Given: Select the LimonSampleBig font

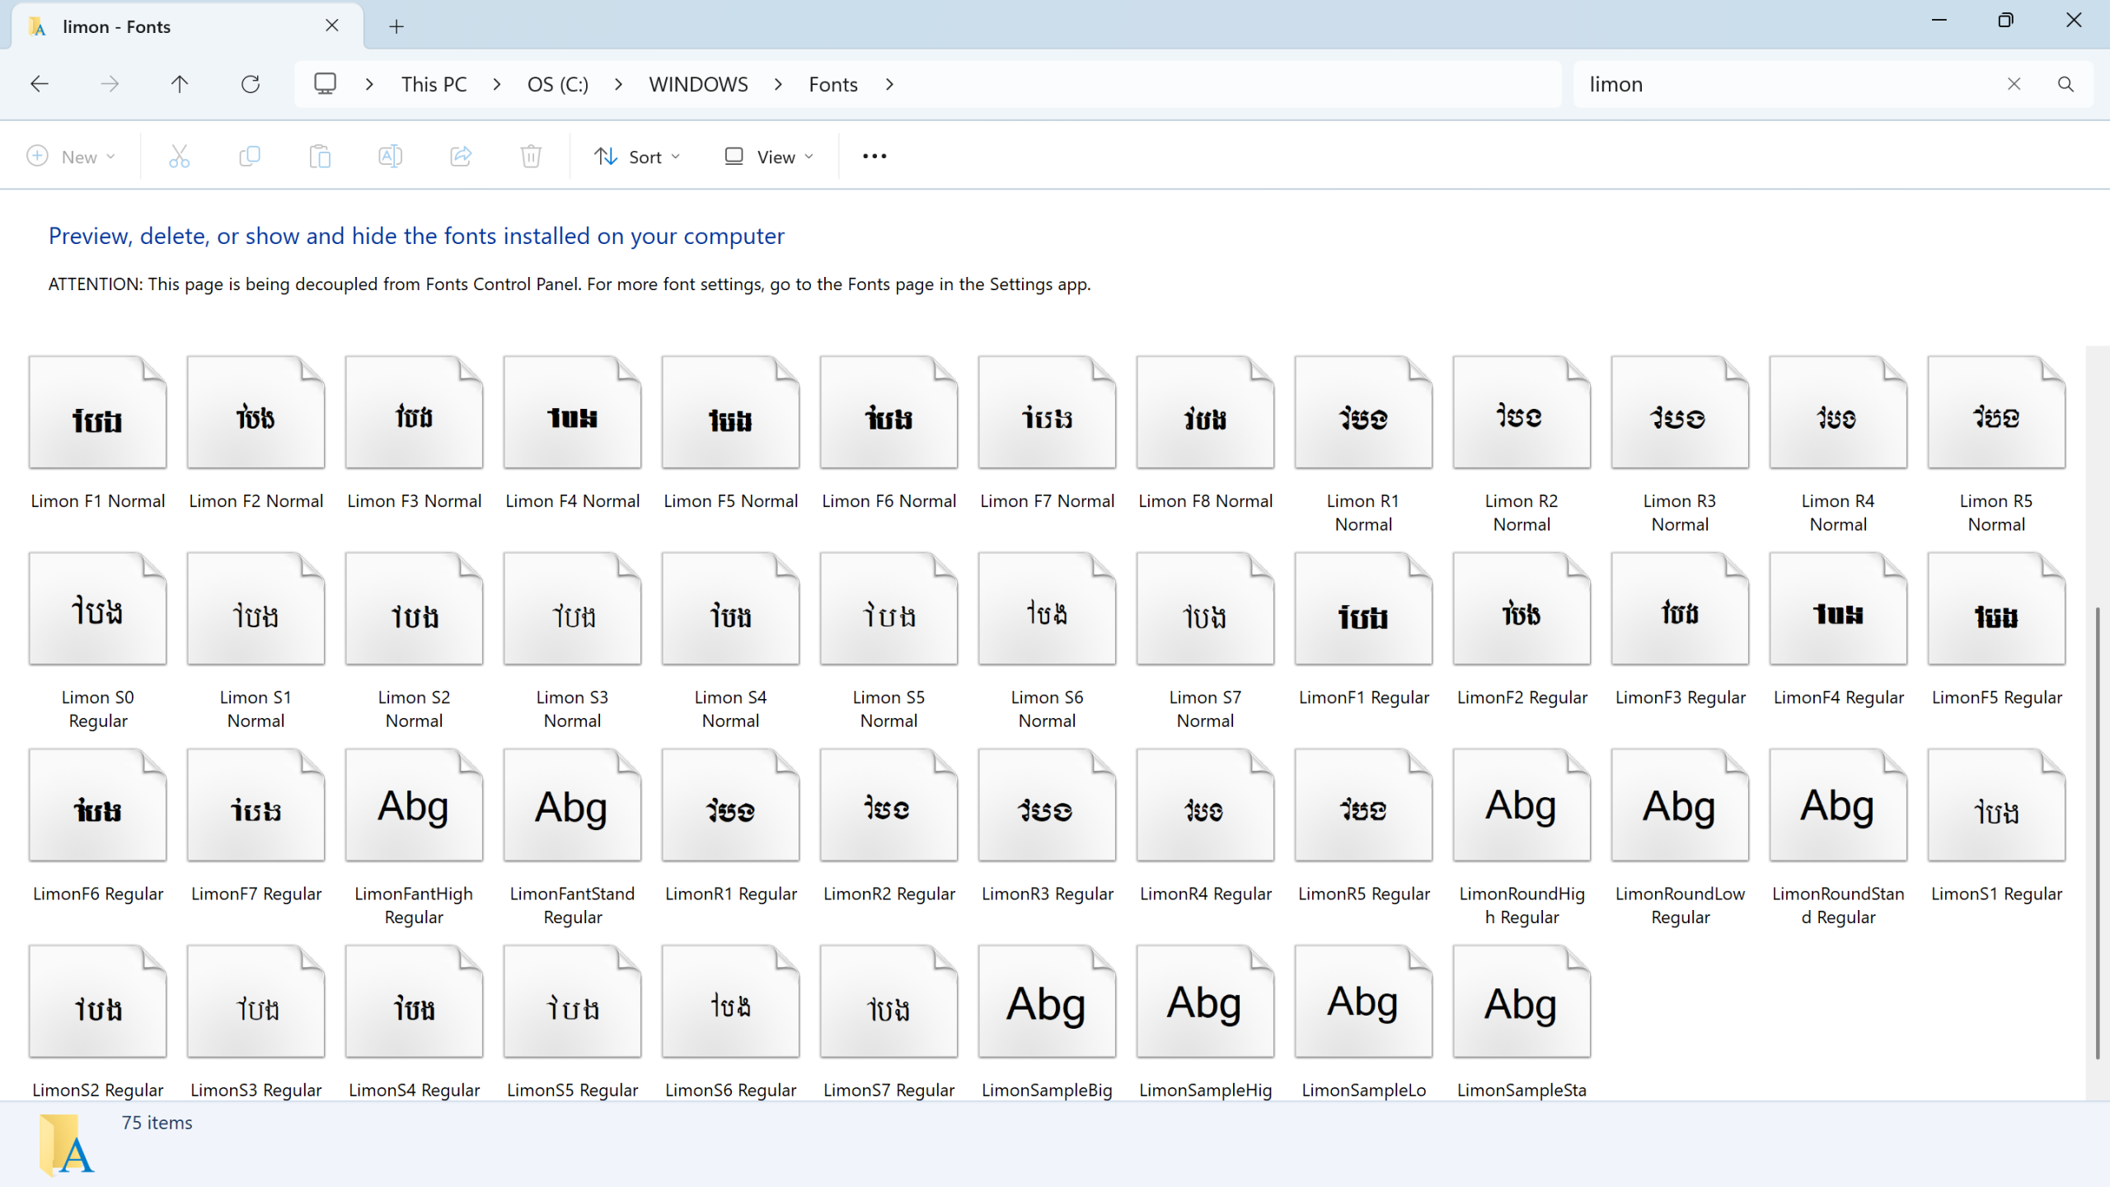Looking at the screenshot, I should point(1048,1020).
